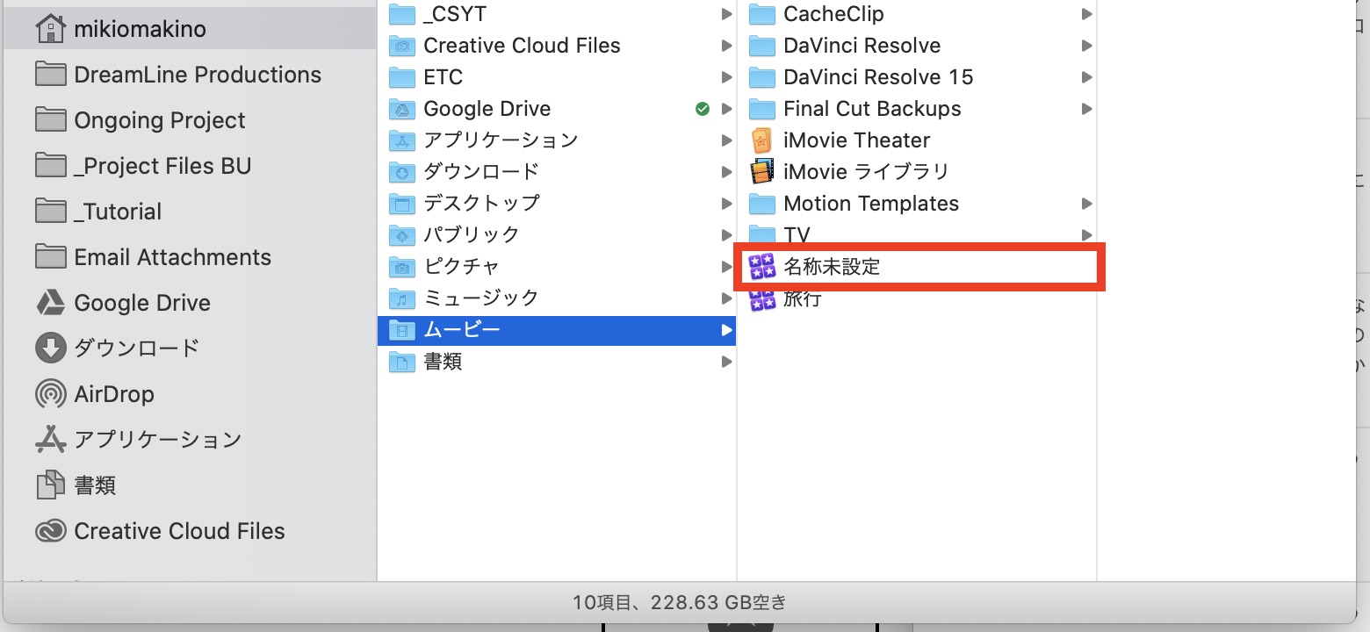Click the arrow beside デスクトップ
The width and height of the screenshot is (1370, 632).
tap(726, 204)
